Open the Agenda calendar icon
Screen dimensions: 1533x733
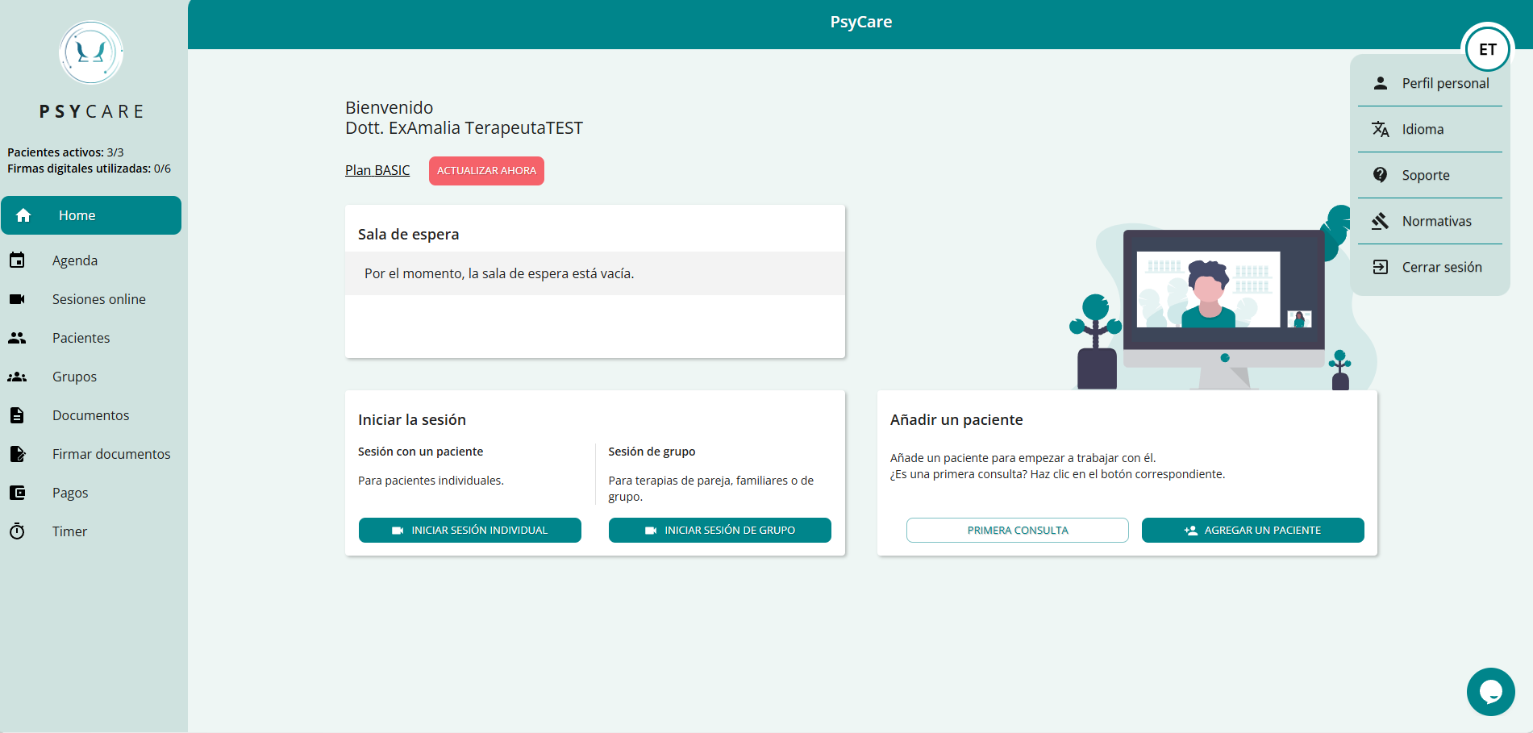coord(17,260)
